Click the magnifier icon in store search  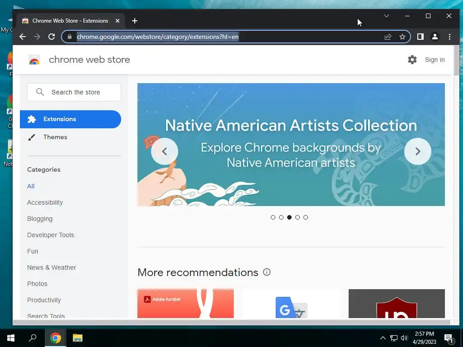click(40, 92)
